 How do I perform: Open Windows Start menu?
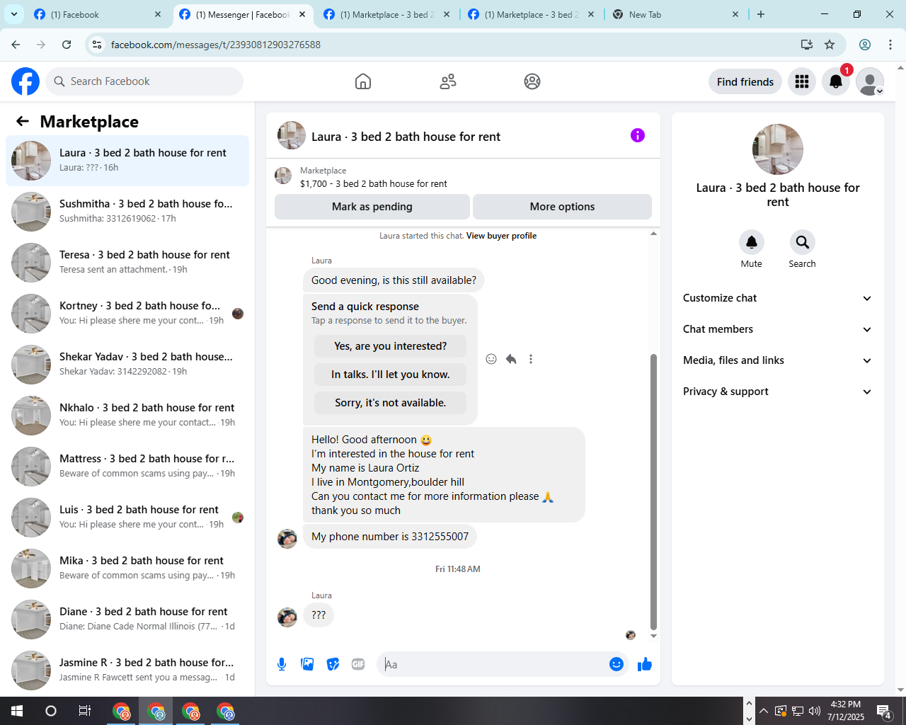coord(17,711)
